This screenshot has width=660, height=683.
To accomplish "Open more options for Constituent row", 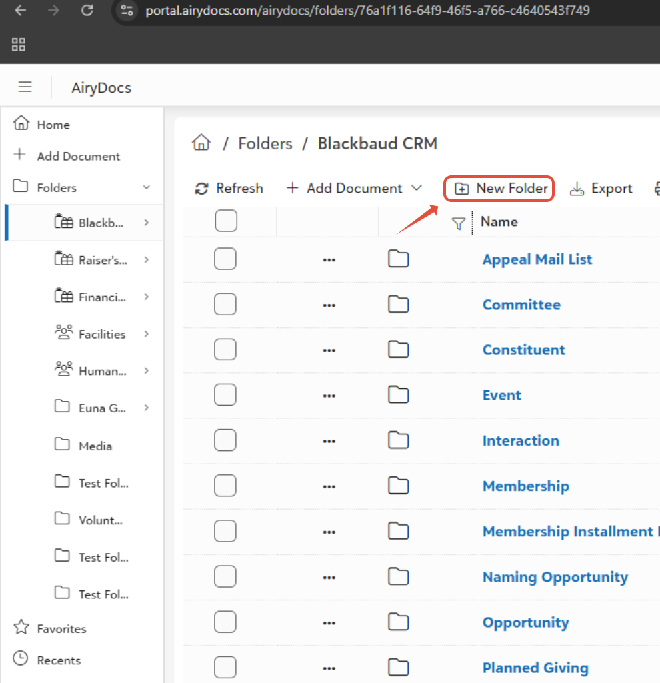I will point(329,350).
